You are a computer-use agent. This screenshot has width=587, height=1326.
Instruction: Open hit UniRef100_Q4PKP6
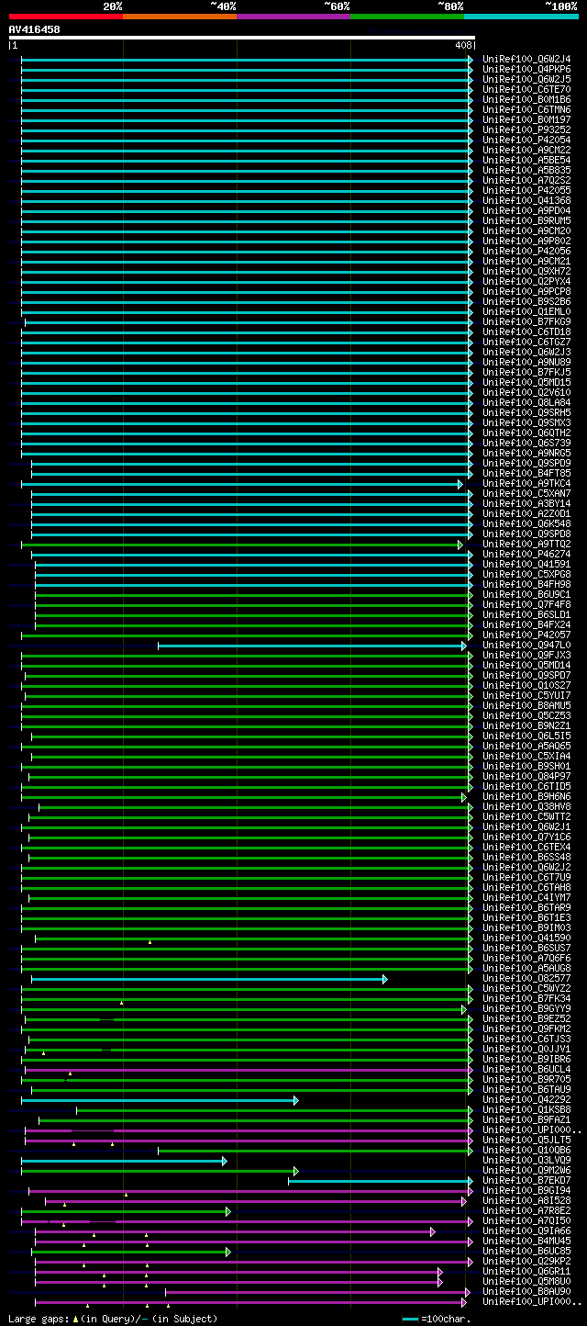(526, 70)
